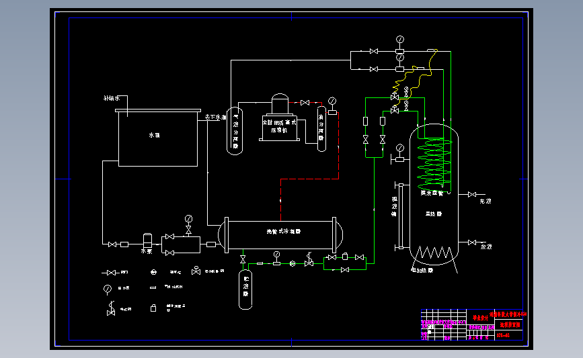
Task: Click the shell-and-tube condenser label text
Action: pos(283,231)
